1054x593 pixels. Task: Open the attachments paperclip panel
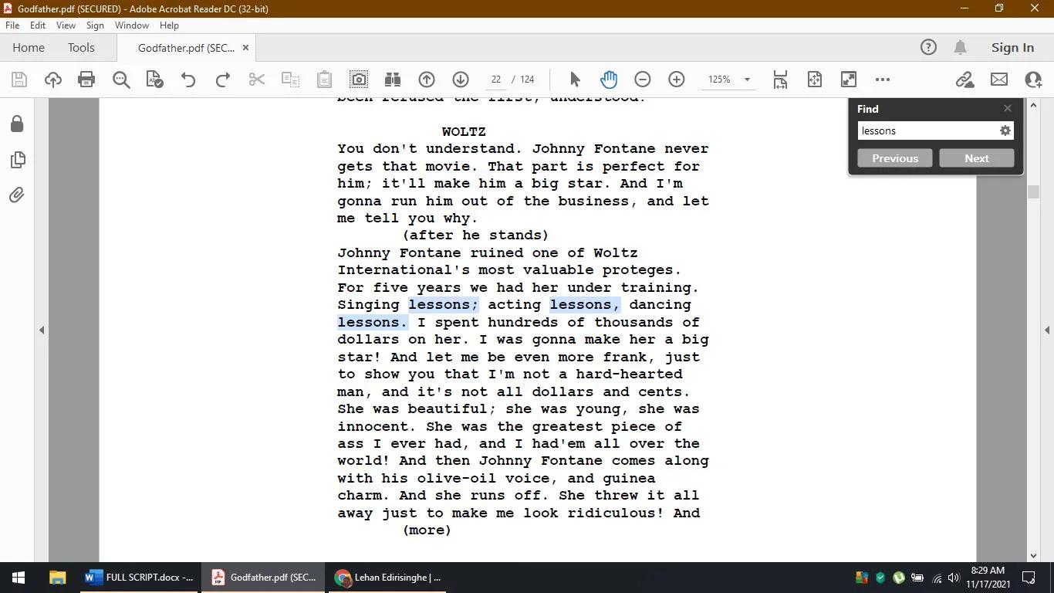17,195
